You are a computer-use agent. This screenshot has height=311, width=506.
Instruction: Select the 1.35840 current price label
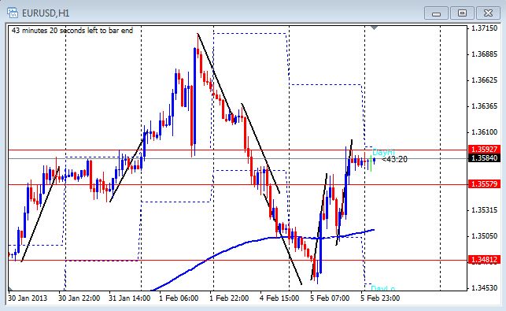[x=484, y=158]
